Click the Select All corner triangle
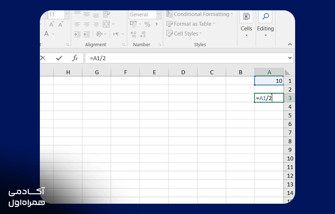The width and height of the screenshot is (335, 214). point(288,73)
